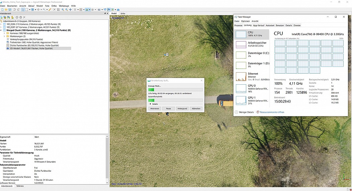The height and width of the screenshot is (191, 352).
Task: Click the navigation arrow cursor tool
Action: (x=22, y=9)
